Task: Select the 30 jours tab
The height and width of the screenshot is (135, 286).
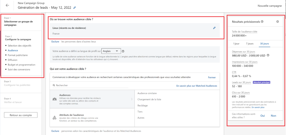Action: point(264,44)
